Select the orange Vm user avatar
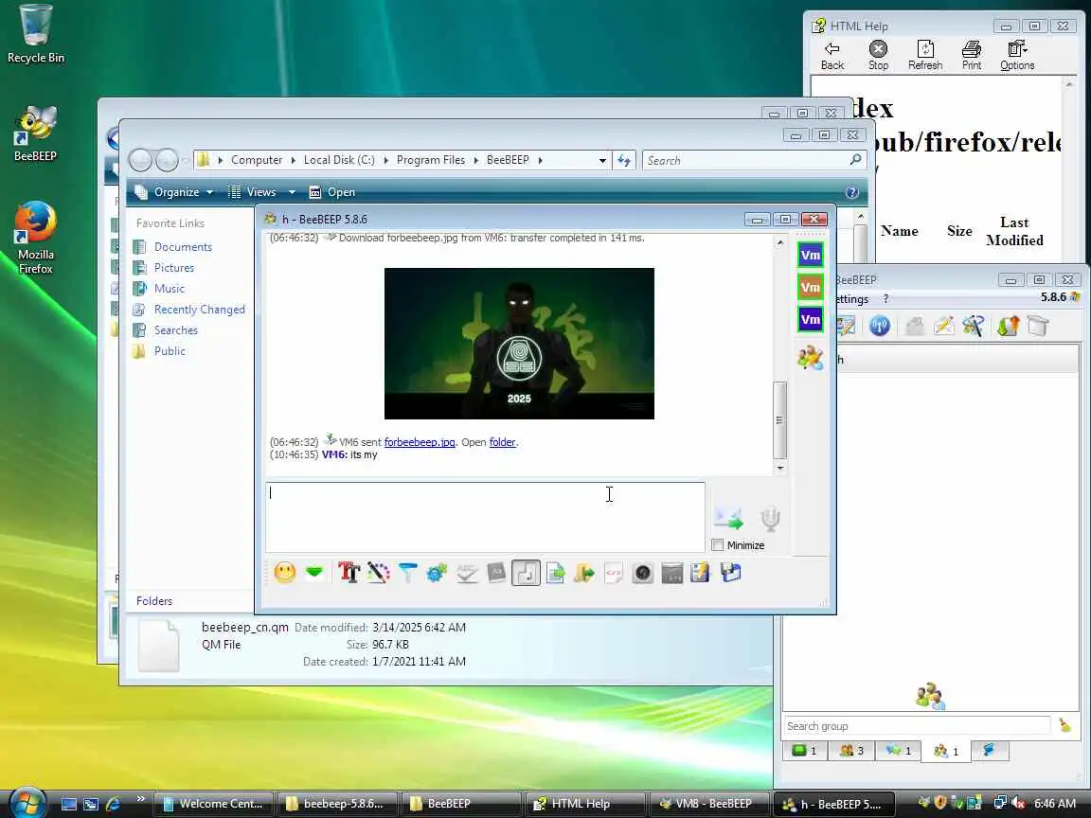The height and width of the screenshot is (818, 1091). click(811, 287)
